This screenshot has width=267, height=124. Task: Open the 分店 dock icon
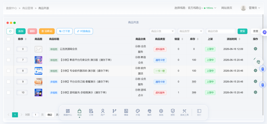click(114, 113)
